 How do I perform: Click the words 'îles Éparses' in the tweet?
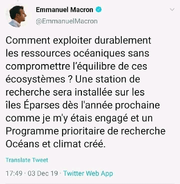(x=33, y=105)
